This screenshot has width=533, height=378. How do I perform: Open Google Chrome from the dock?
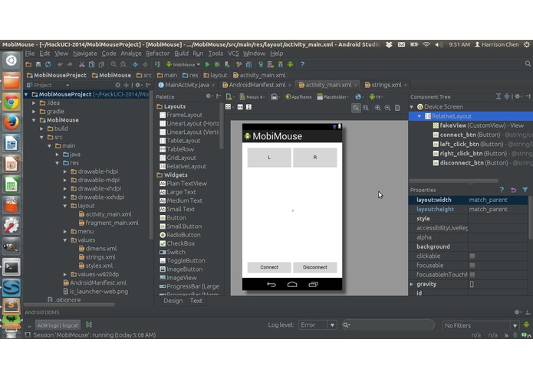[x=12, y=102]
